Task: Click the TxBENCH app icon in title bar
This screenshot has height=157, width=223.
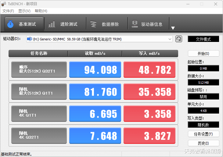Action: [x=4, y=4]
